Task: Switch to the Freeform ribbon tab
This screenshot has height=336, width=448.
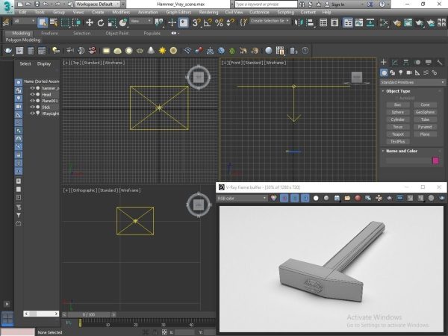Action: [49, 34]
